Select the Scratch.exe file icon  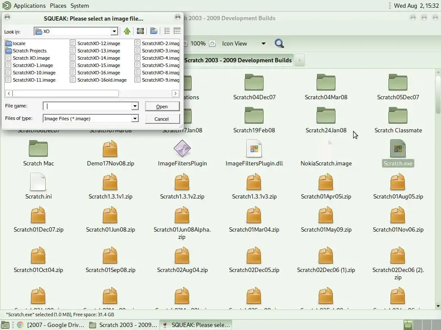point(398,149)
